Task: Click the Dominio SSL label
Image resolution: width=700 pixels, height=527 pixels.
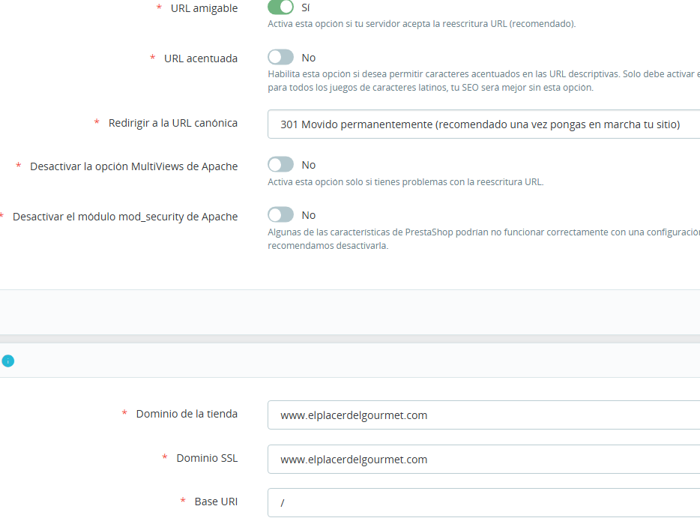Action: (x=207, y=458)
